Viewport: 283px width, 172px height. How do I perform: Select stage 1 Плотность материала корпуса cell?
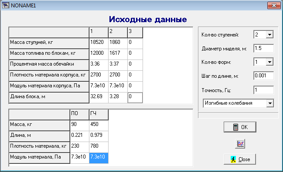[x=99, y=76]
